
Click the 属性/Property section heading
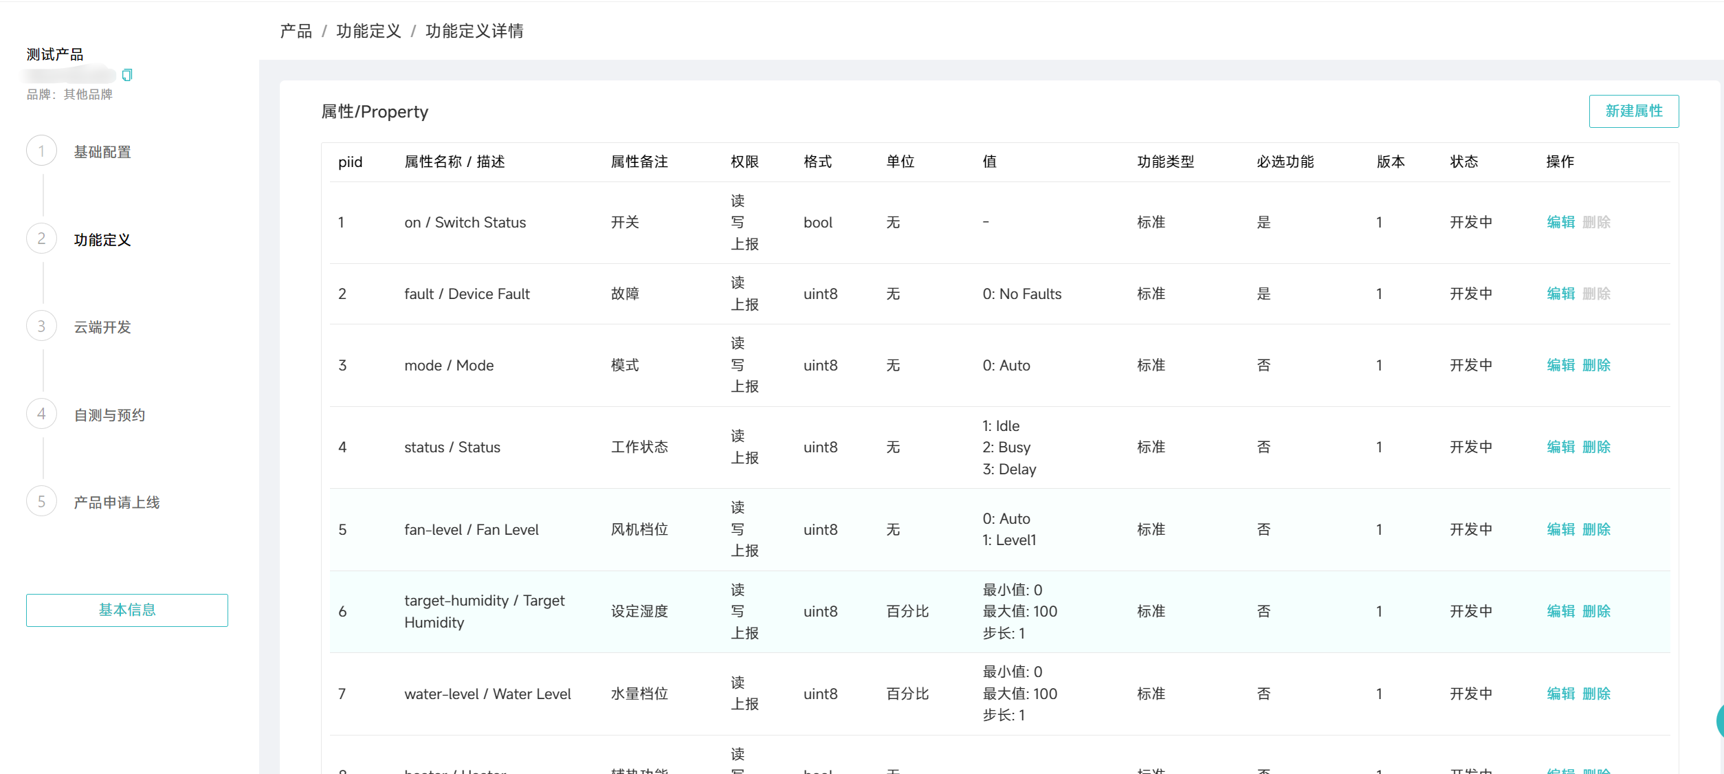pyautogui.click(x=375, y=111)
